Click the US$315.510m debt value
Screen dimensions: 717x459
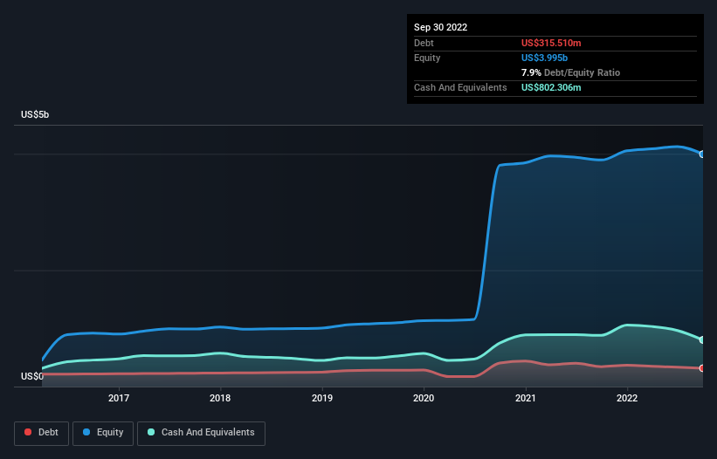coord(551,43)
